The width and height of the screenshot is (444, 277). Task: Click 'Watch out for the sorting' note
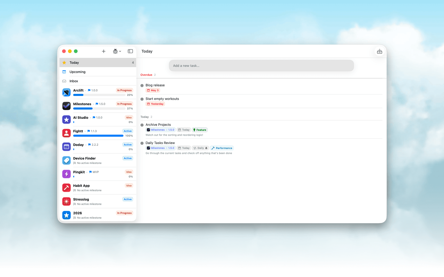point(174,135)
